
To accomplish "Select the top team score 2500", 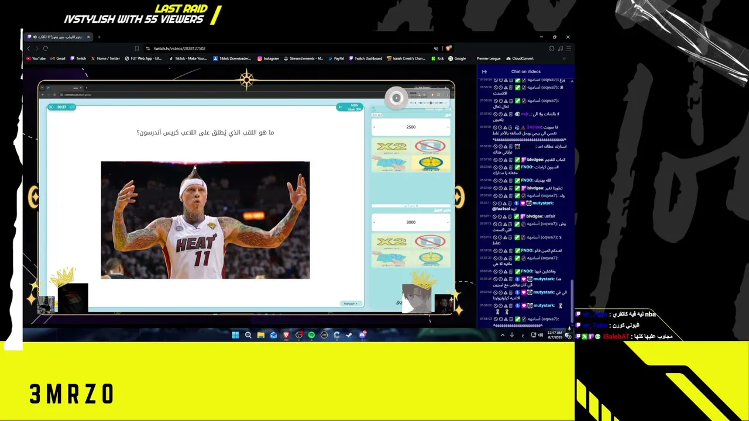I will coord(411,127).
